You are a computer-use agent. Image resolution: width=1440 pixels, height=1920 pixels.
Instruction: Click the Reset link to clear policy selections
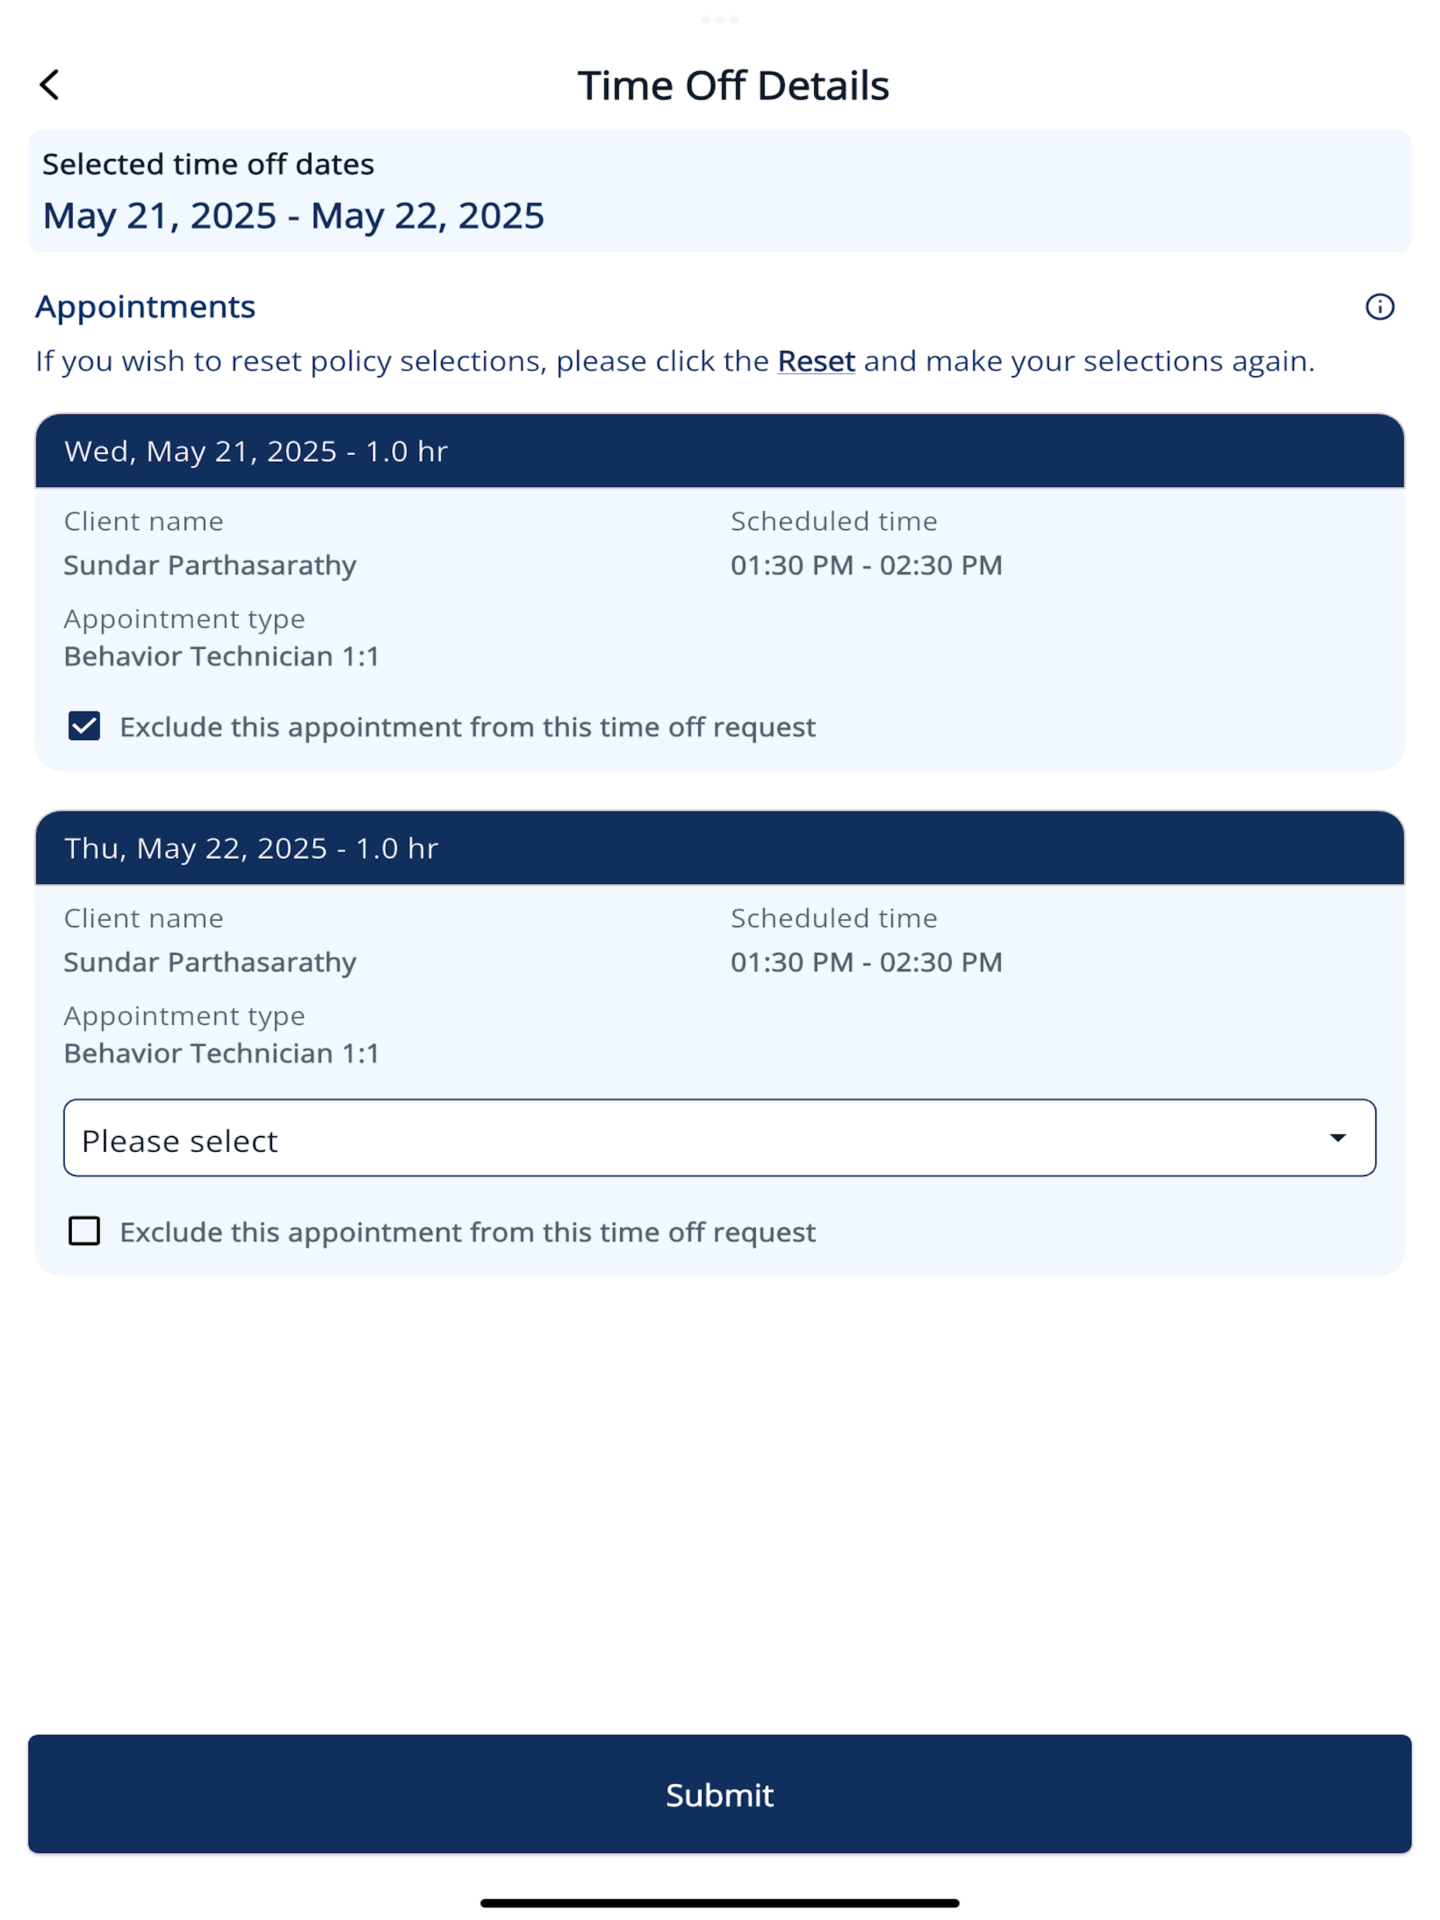(x=816, y=361)
